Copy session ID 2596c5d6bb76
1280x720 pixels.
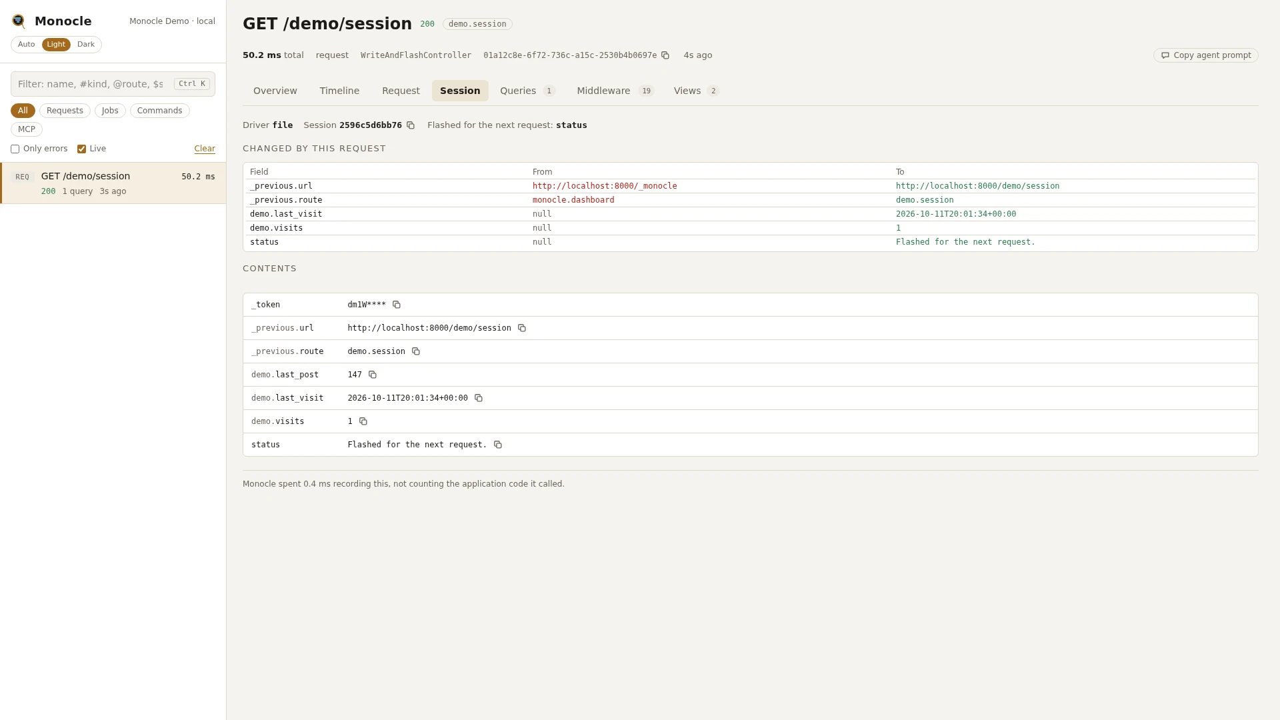click(411, 125)
